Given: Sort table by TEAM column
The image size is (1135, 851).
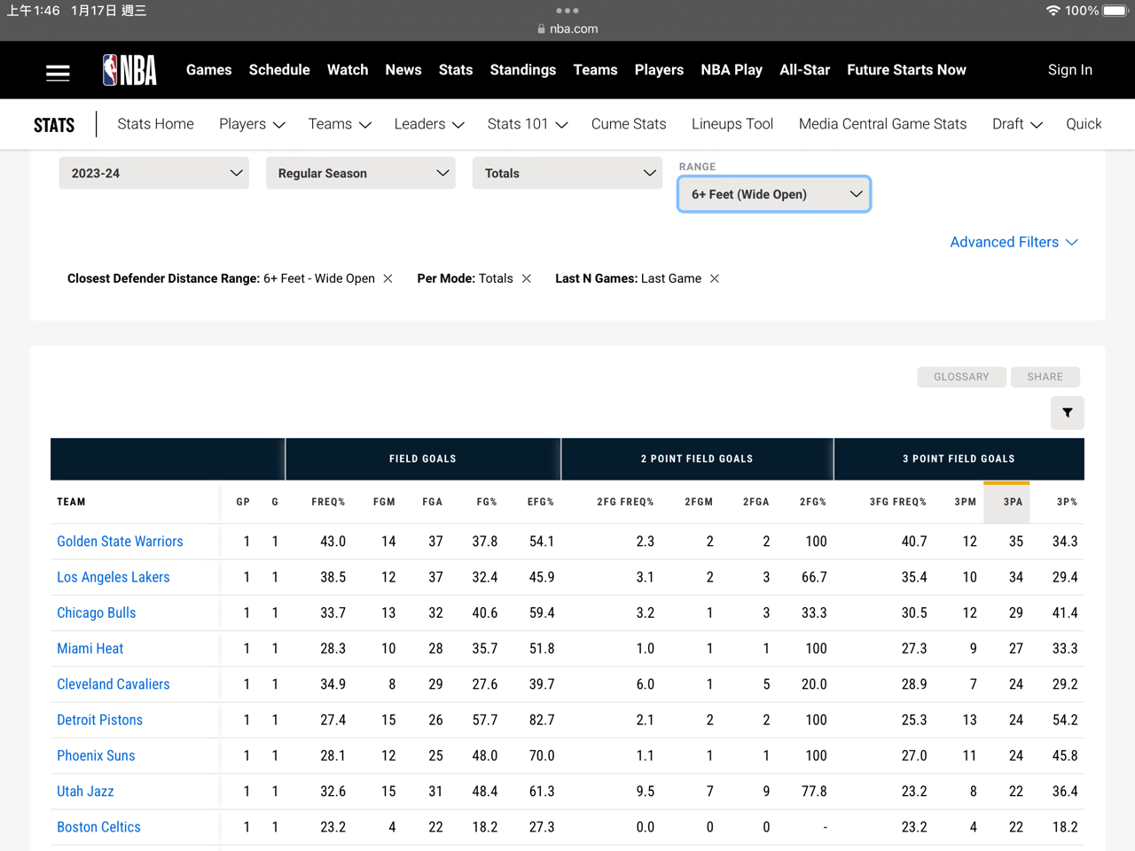Looking at the screenshot, I should [x=71, y=502].
